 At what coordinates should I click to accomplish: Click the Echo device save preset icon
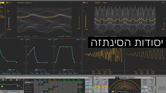(x=154, y=78)
